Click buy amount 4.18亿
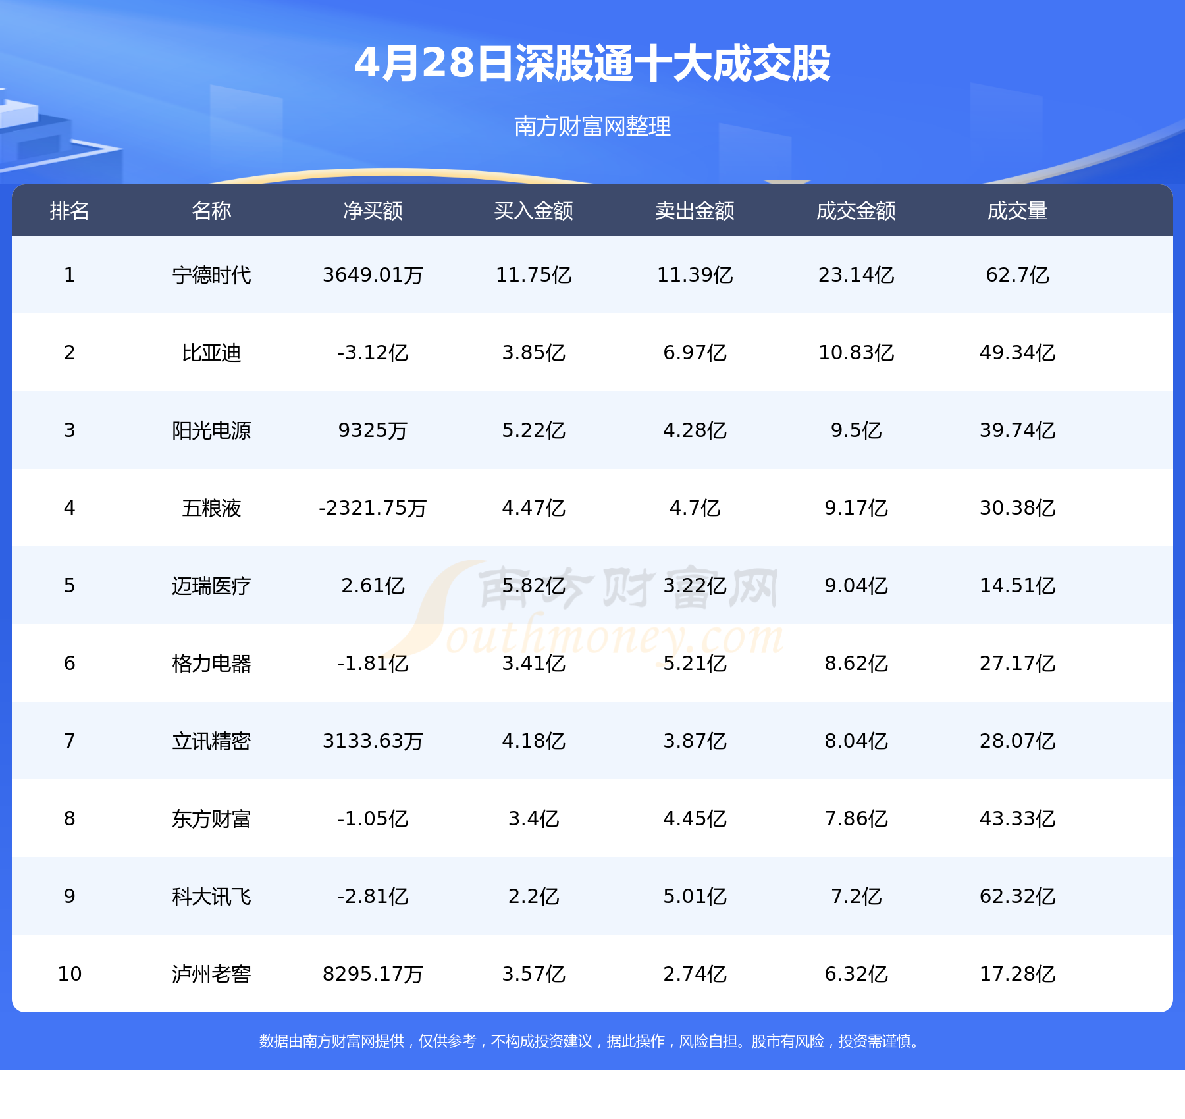 (x=534, y=741)
